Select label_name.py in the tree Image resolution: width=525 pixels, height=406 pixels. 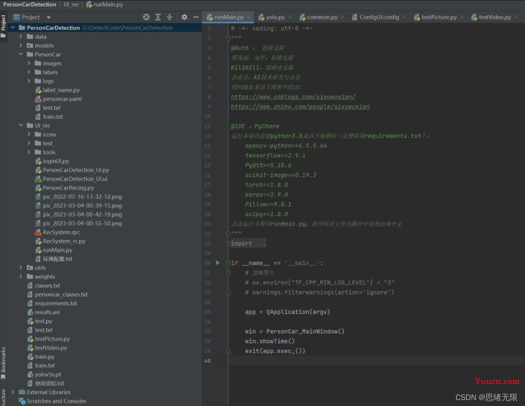[x=61, y=90]
